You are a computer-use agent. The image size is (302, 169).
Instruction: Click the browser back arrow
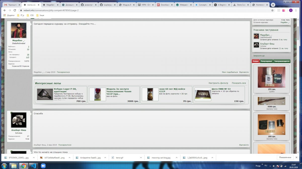[x=5, y=10]
